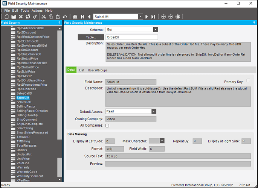Click the Clear broom toolbar icon
This screenshot has width=258, height=188.
point(35,17)
